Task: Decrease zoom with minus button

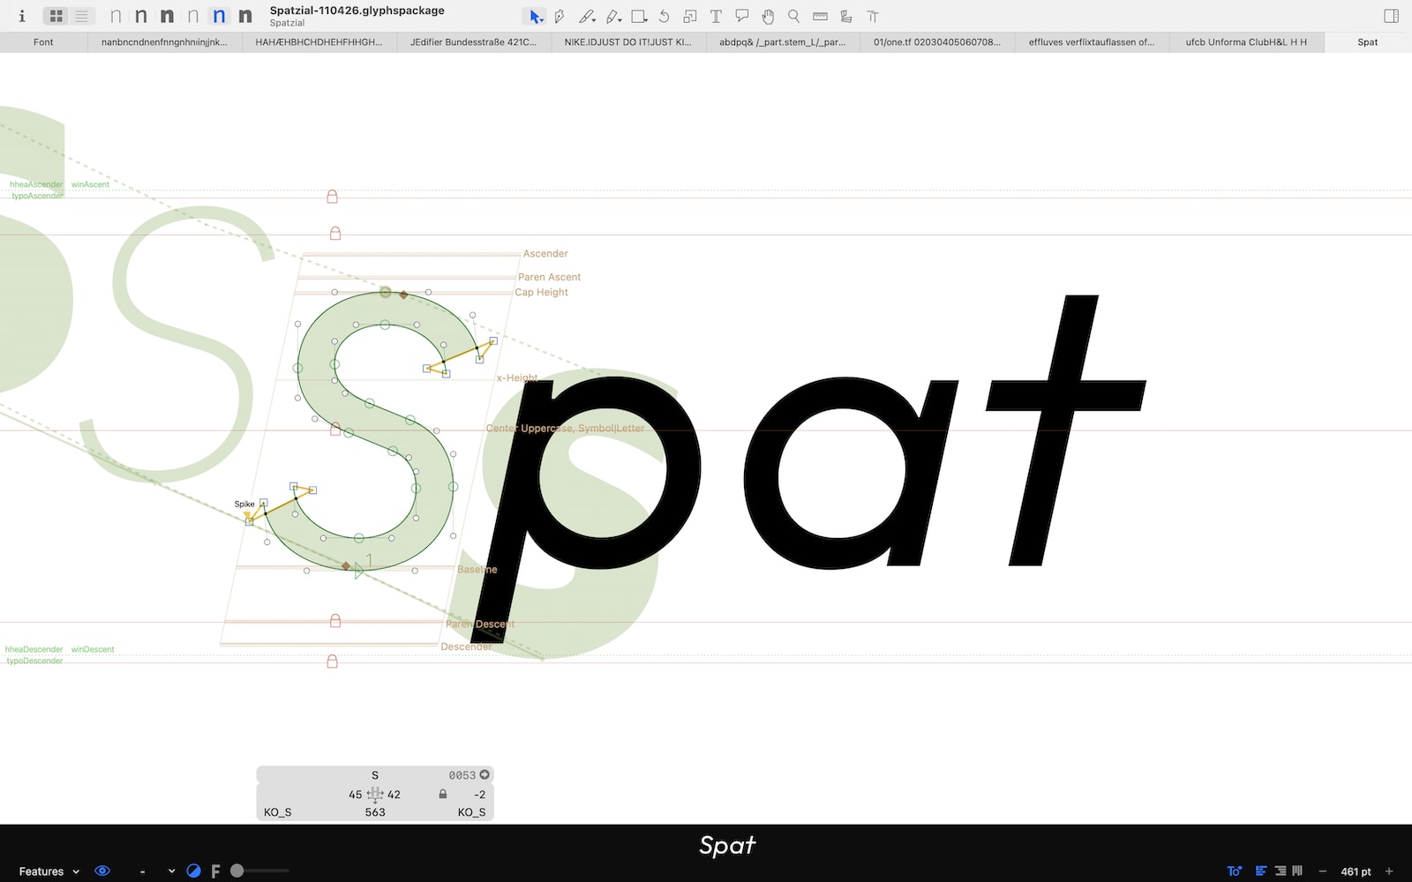Action: click(x=1322, y=871)
